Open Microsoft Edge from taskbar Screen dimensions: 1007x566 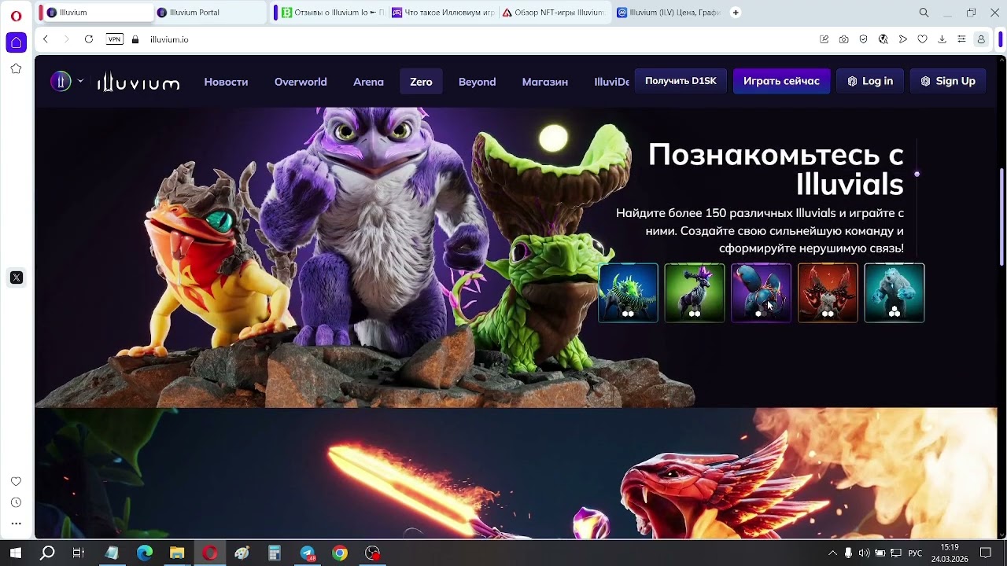(145, 553)
